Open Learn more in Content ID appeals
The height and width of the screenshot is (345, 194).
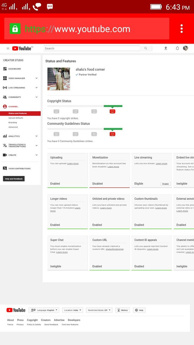tap(153, 249)
